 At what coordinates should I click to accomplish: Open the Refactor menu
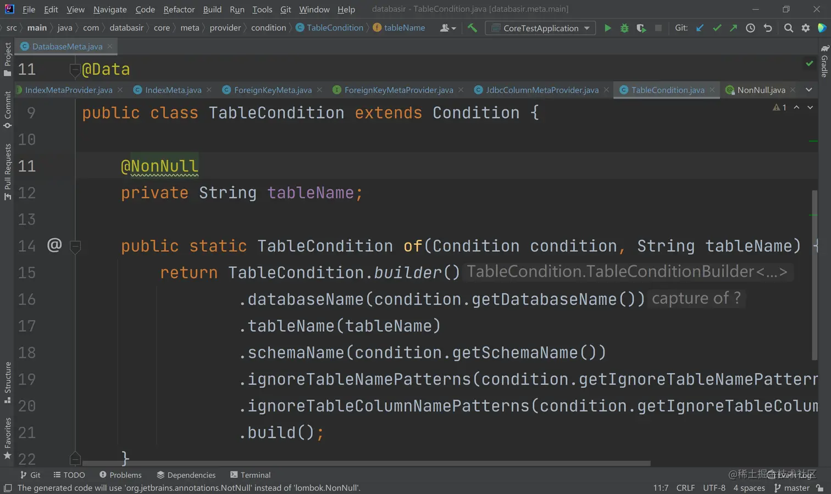coord(179,9)
